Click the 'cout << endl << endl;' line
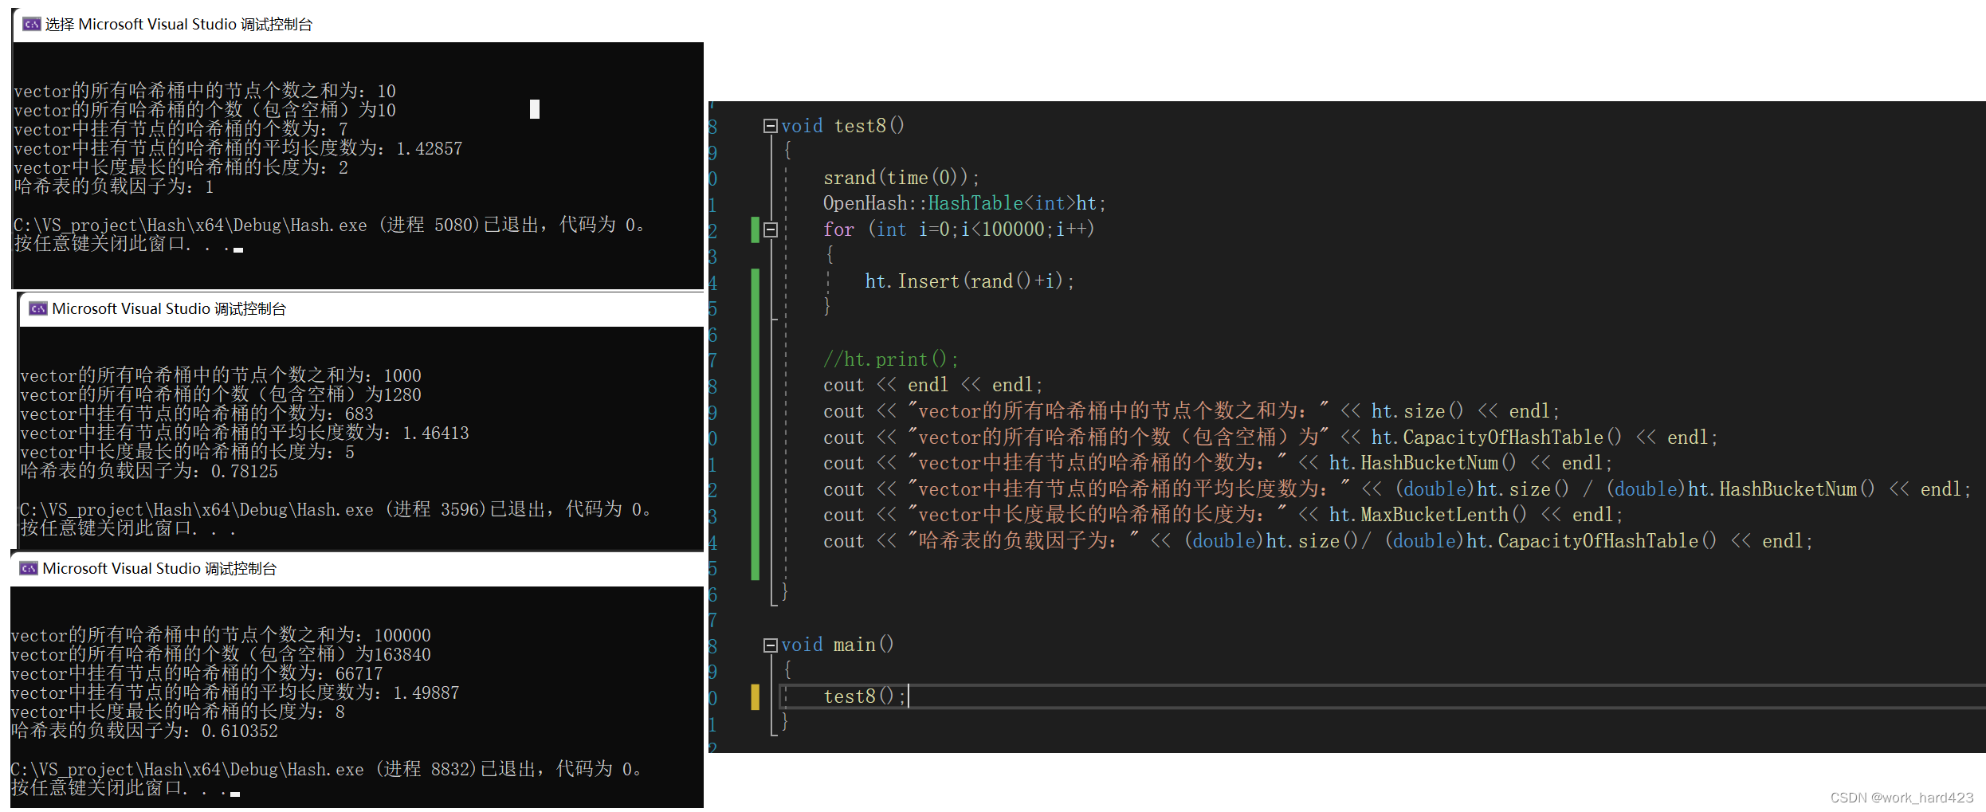The width and height of the screenshot is (1986, 812). (932, 385)
